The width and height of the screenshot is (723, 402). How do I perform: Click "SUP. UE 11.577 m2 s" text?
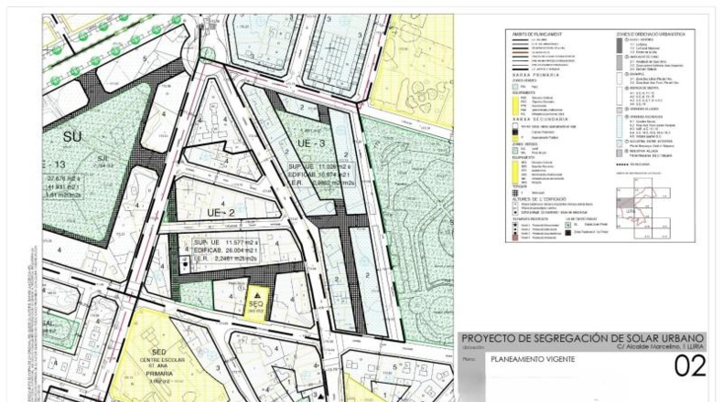226,242
